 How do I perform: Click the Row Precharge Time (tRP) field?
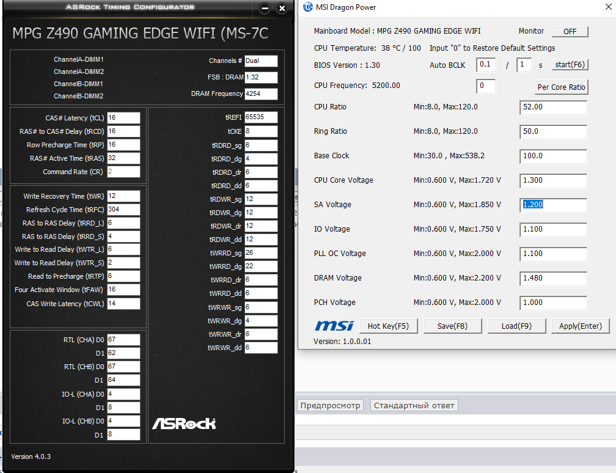point(123,145)
